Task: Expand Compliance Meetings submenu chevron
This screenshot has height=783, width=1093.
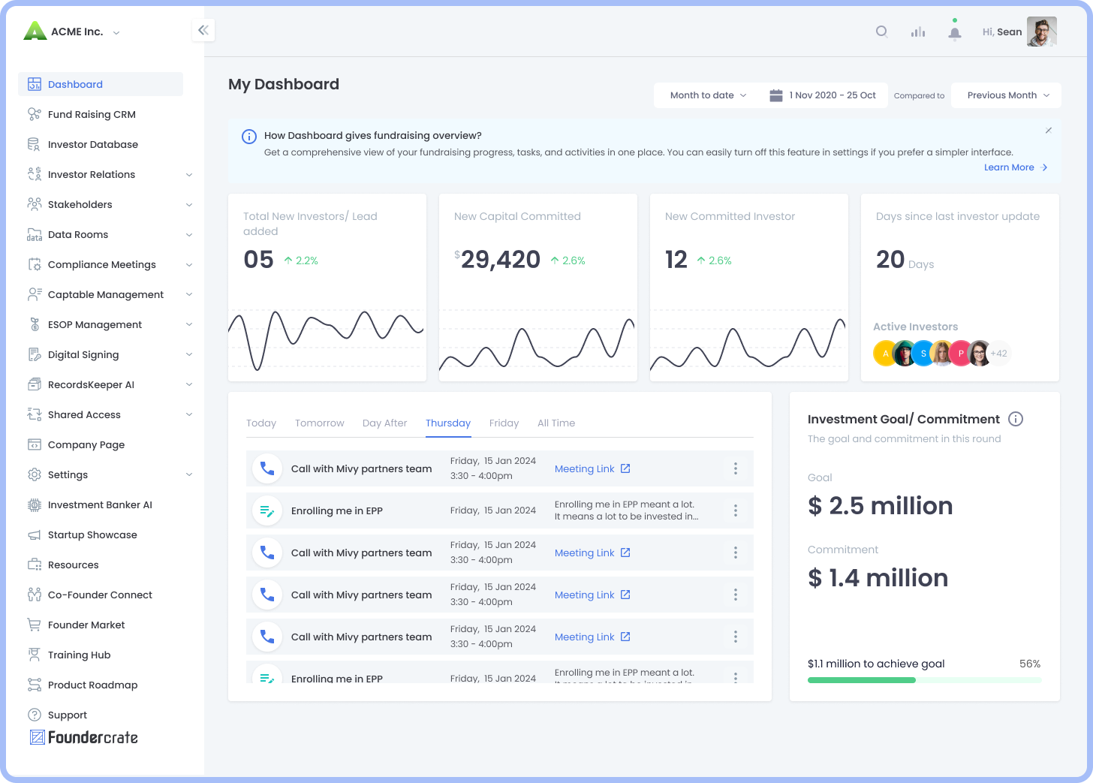Action: pos(189,265)
